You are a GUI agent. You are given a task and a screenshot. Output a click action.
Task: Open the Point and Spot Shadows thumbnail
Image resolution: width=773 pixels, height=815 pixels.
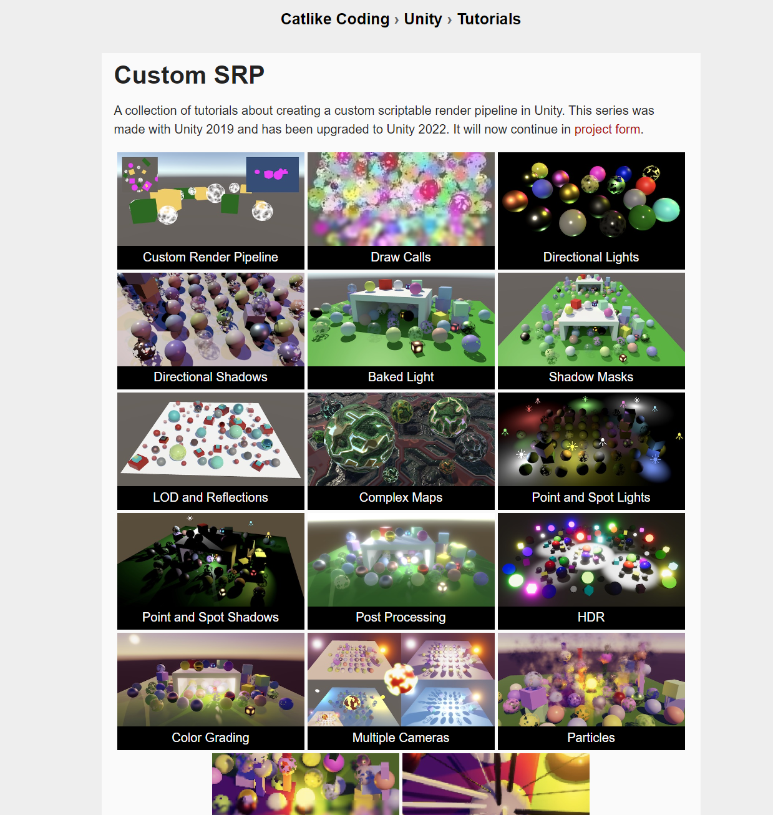pyautogui.click(x=211, y=571)
